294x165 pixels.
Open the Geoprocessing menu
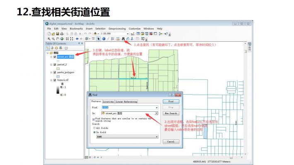tap(117, 29)
